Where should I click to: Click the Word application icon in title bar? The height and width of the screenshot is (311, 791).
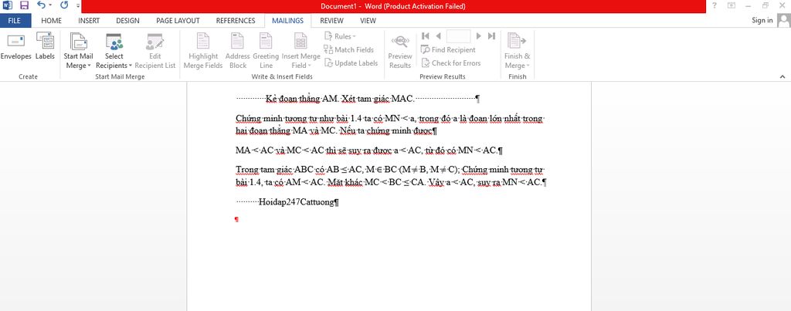[x=8, y=5]
